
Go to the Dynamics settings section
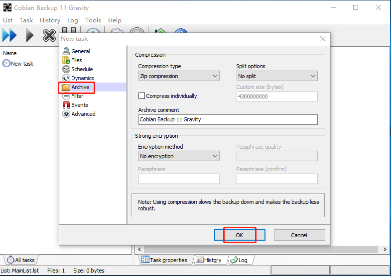click(82, 78)
